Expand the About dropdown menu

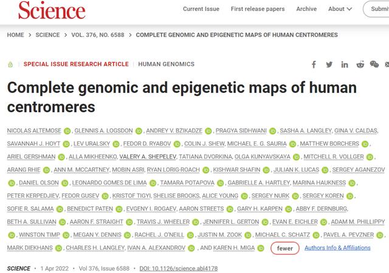click(340, 9)
